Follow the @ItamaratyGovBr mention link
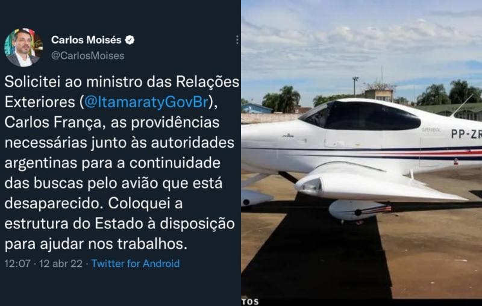482x306 pixels. tap(146, 102)
